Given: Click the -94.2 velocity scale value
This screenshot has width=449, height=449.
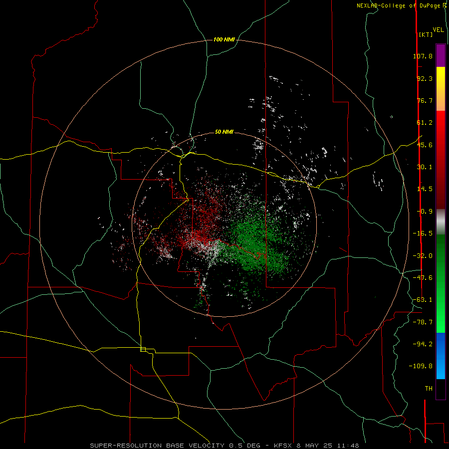Looking at the screenshot, I should (423, 344).
